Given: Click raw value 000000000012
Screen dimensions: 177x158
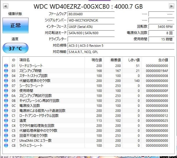Looking at the screenshot, I should pyautogui.click(x=157, y=116).
